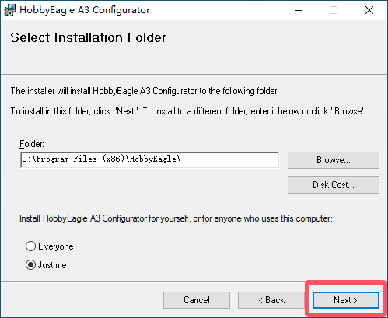Continue with the Next > button
388x318 pixels.
coord(346,300)
